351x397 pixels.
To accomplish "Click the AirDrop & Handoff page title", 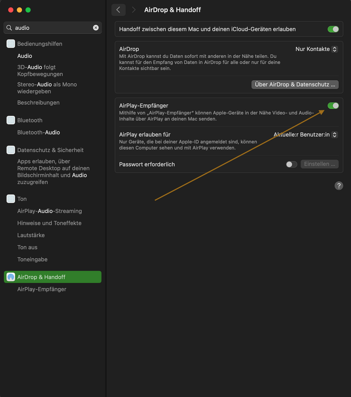I will pos(173,10).
